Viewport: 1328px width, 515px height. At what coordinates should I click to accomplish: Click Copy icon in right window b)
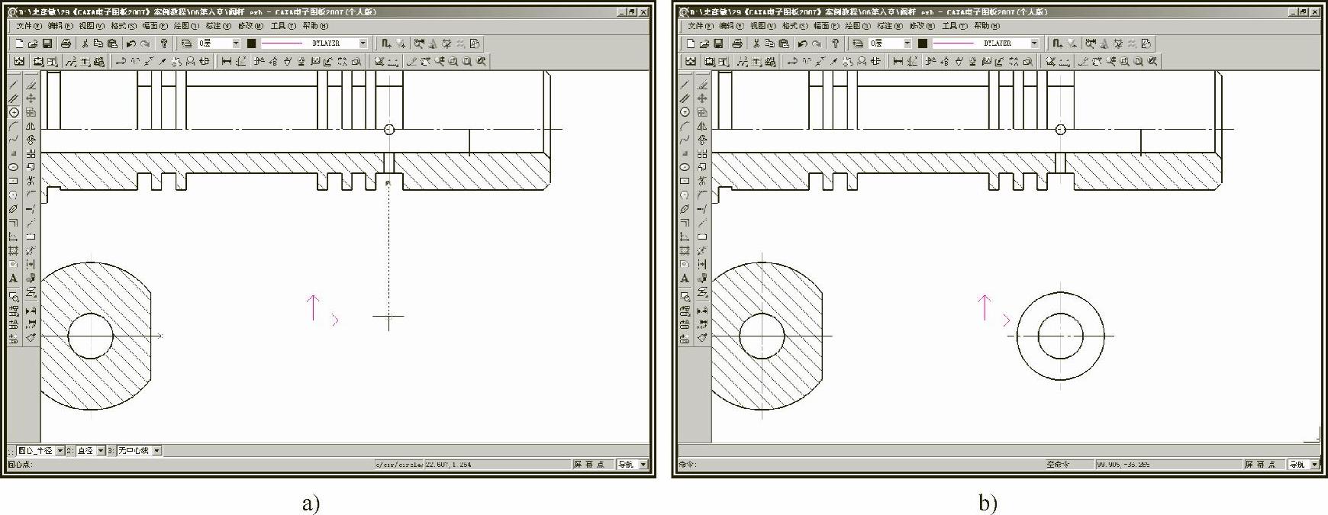pos(770,43)
